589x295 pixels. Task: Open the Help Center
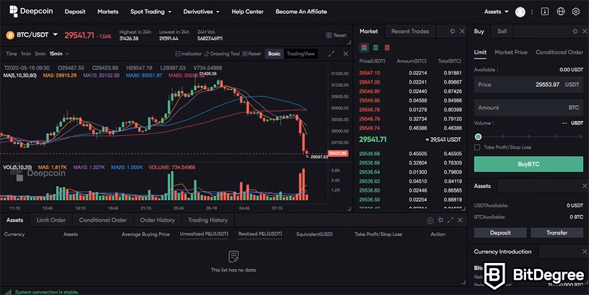248,11
